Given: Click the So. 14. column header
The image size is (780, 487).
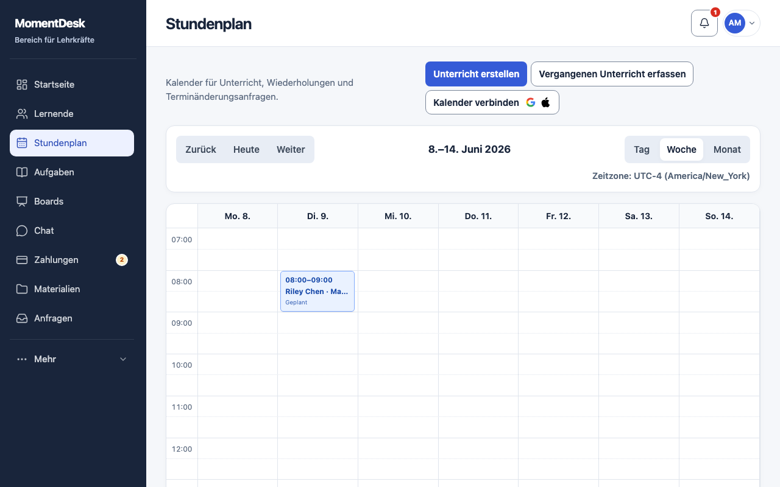Looking at the screenshot, I should coord(719,216).
